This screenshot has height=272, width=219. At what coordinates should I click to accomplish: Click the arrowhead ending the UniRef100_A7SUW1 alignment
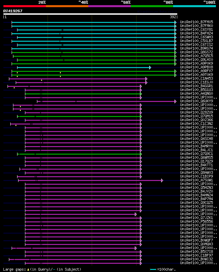(x=162, y=181)
